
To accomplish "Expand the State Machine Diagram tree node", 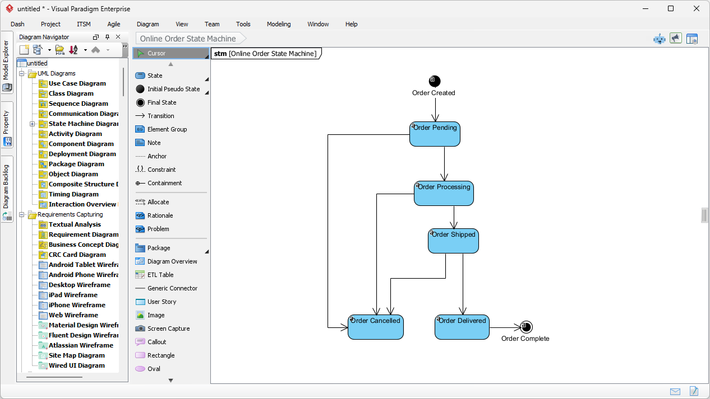I will point(32,124).
